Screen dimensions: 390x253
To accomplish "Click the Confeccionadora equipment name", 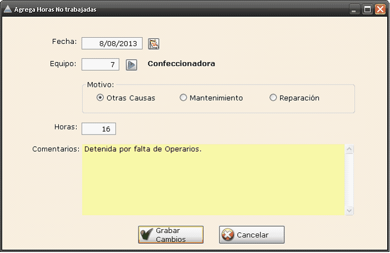I will coord(181,64).
